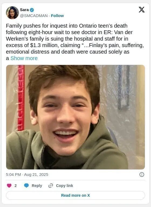Screen dimensions: 151x207
Task: Follow the @SMCADMAN account
Action: pyautogui.click(x=57, y=16)
